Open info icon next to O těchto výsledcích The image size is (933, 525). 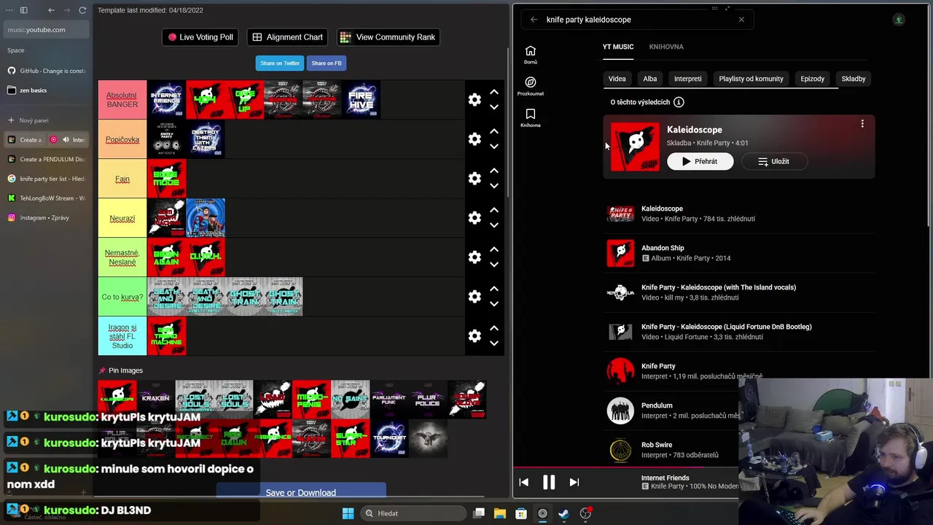(679, 102)
